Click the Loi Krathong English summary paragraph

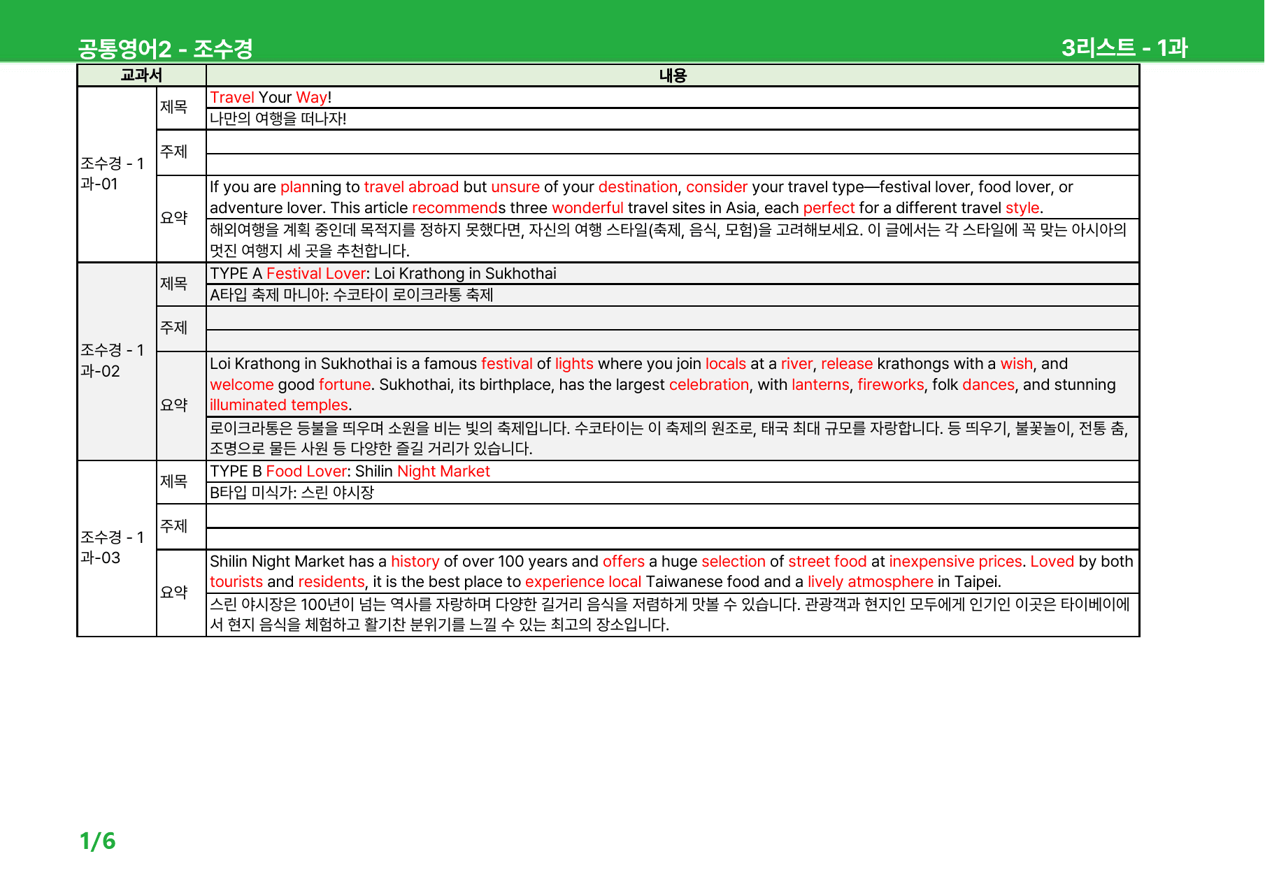point(673,384)
